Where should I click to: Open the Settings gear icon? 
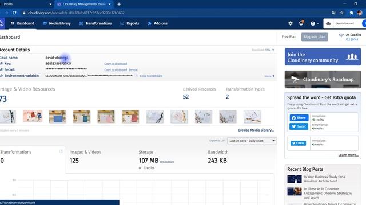pos(291,23)
